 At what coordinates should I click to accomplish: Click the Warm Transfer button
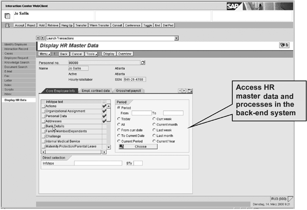point(99,25)
